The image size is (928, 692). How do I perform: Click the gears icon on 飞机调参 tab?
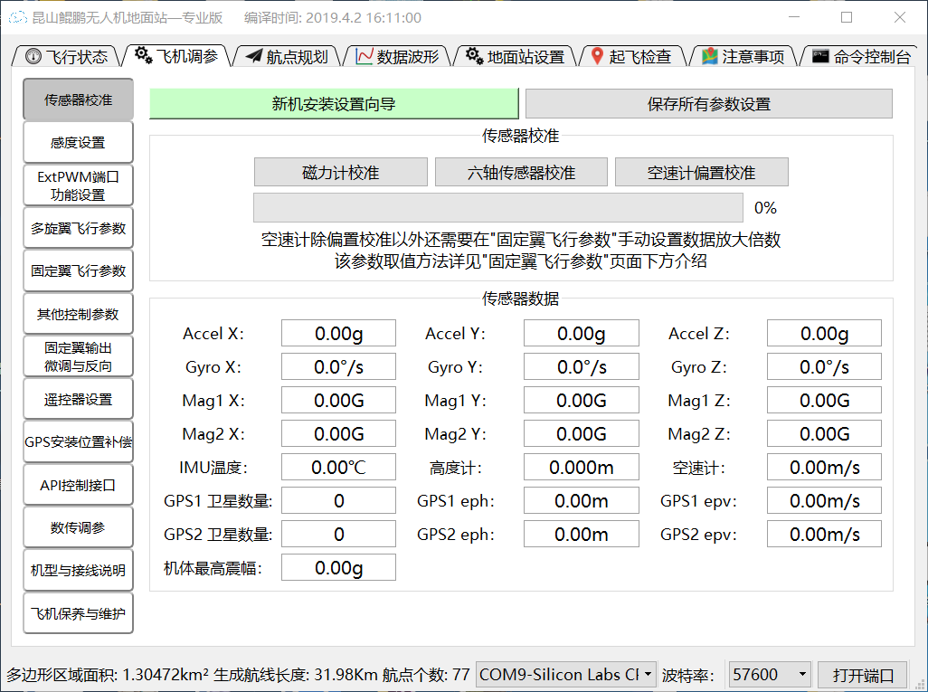tap(144, 56)
